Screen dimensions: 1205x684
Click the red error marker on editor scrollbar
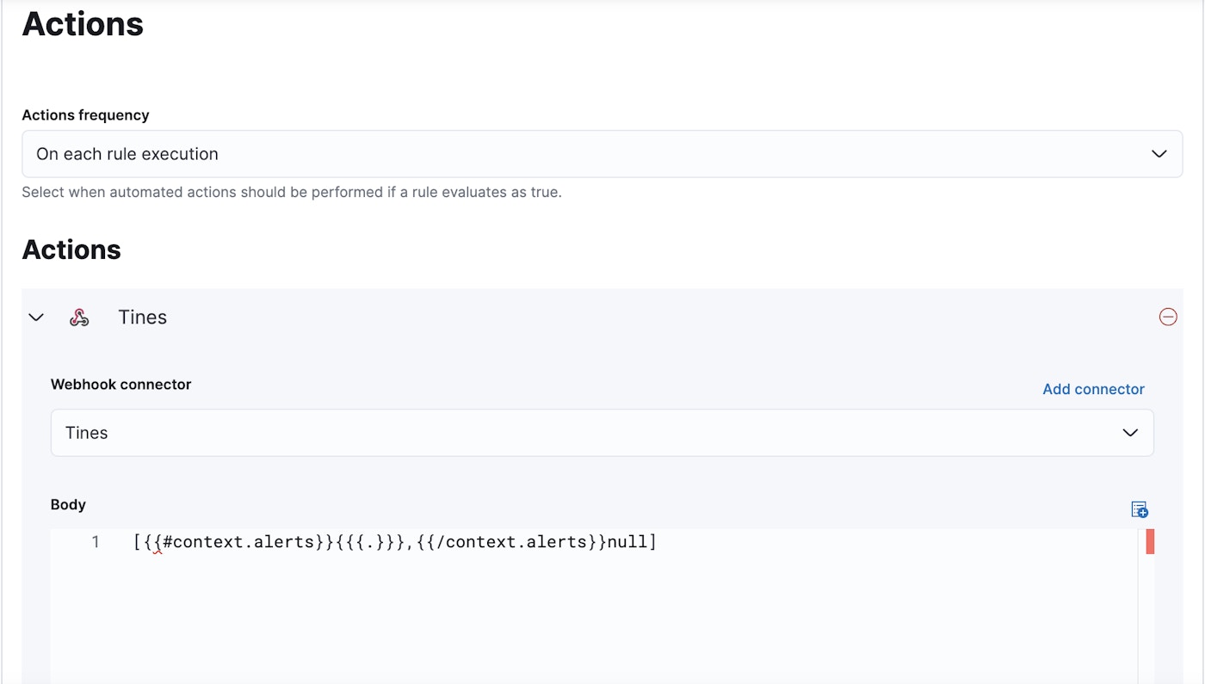[1150, 542]
